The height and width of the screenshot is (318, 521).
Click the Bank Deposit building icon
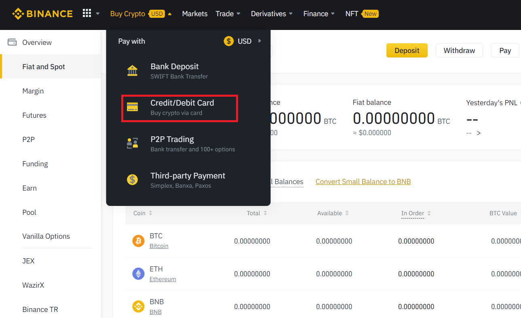pyautogui.click(x=132, y=70)
